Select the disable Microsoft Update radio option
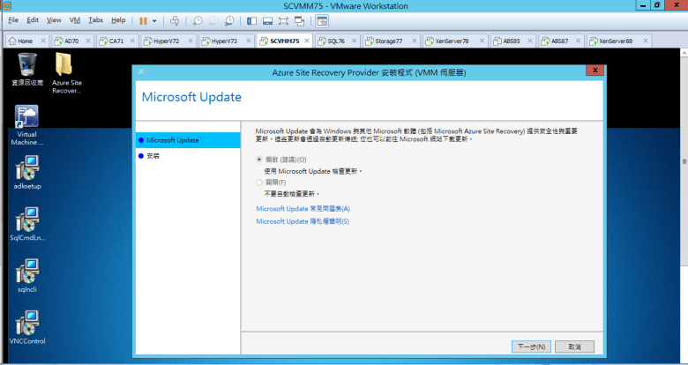The height and width of the screenshot is (365, 688). [258, 182]
